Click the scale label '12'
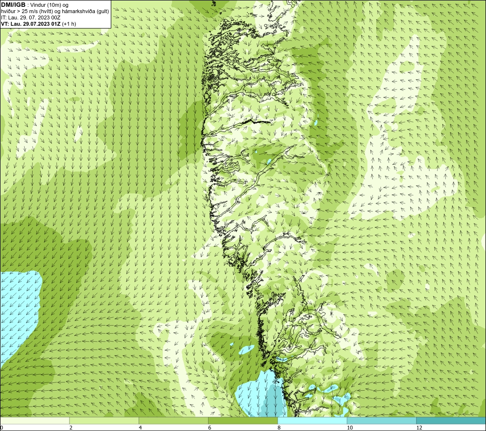This screenshot has width=486, height=431. (419, 428)
